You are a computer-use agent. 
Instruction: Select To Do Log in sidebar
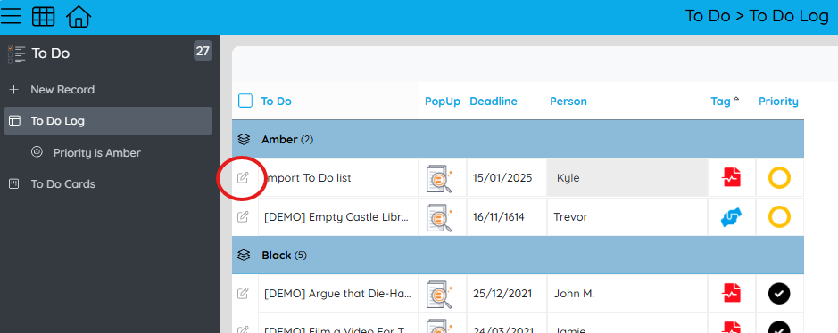pyautogui.click(x=108, y=121)
